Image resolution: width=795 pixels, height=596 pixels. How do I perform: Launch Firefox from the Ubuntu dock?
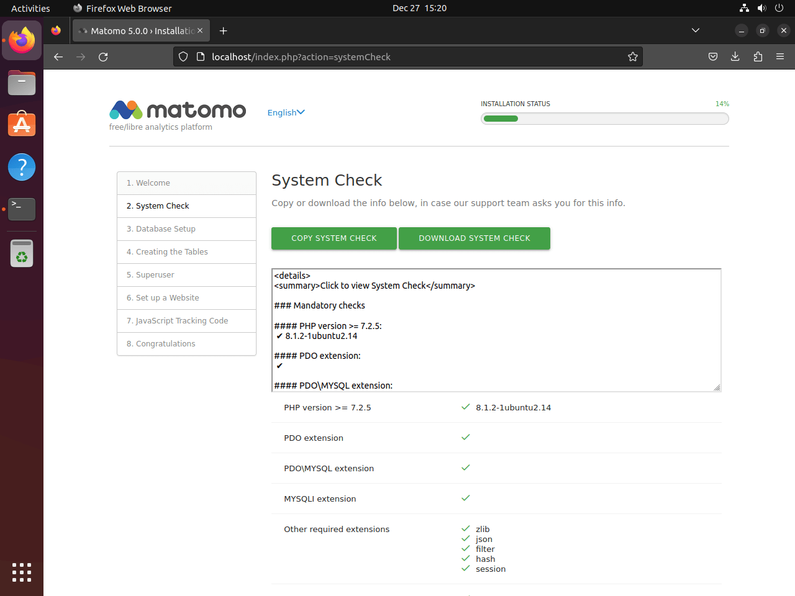pos(22,40)
